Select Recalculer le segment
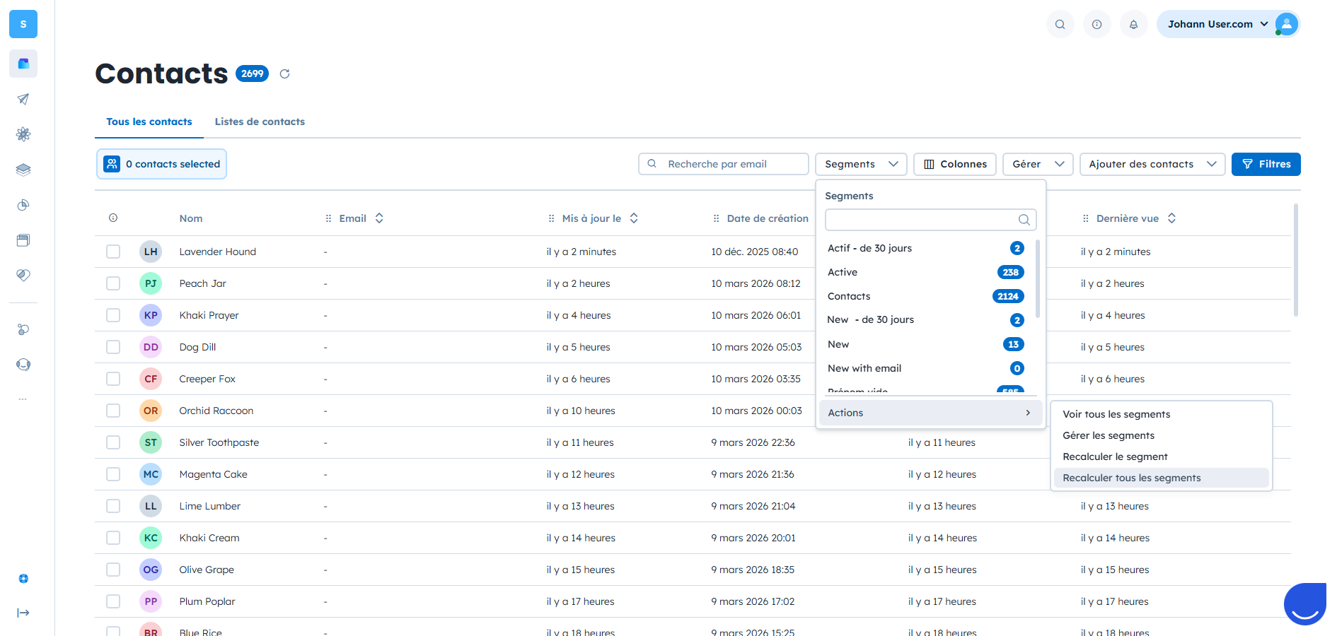Viewport: 1337px width, 636px height. point(1160,457)
